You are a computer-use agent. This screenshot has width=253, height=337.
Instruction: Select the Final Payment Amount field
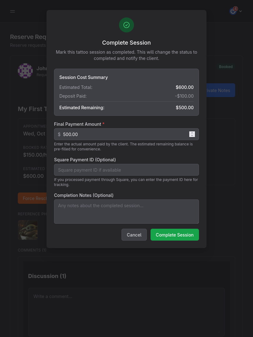pos(125,134)
